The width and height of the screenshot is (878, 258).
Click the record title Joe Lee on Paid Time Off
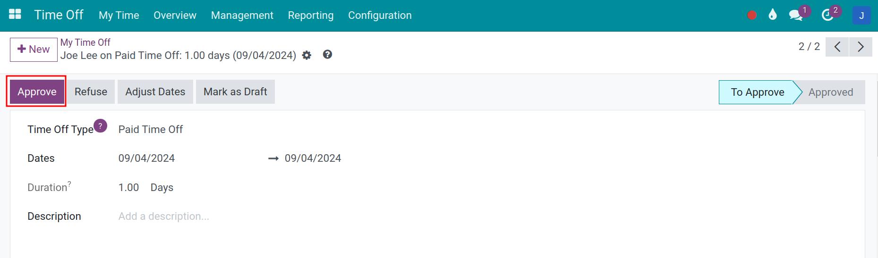pos(178,55)
